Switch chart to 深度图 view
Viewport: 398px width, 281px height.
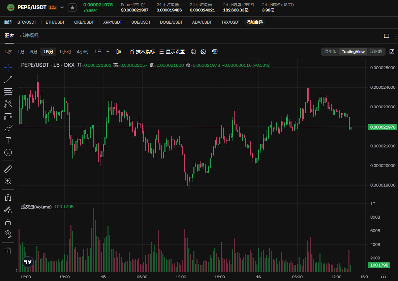click(376, 52)
